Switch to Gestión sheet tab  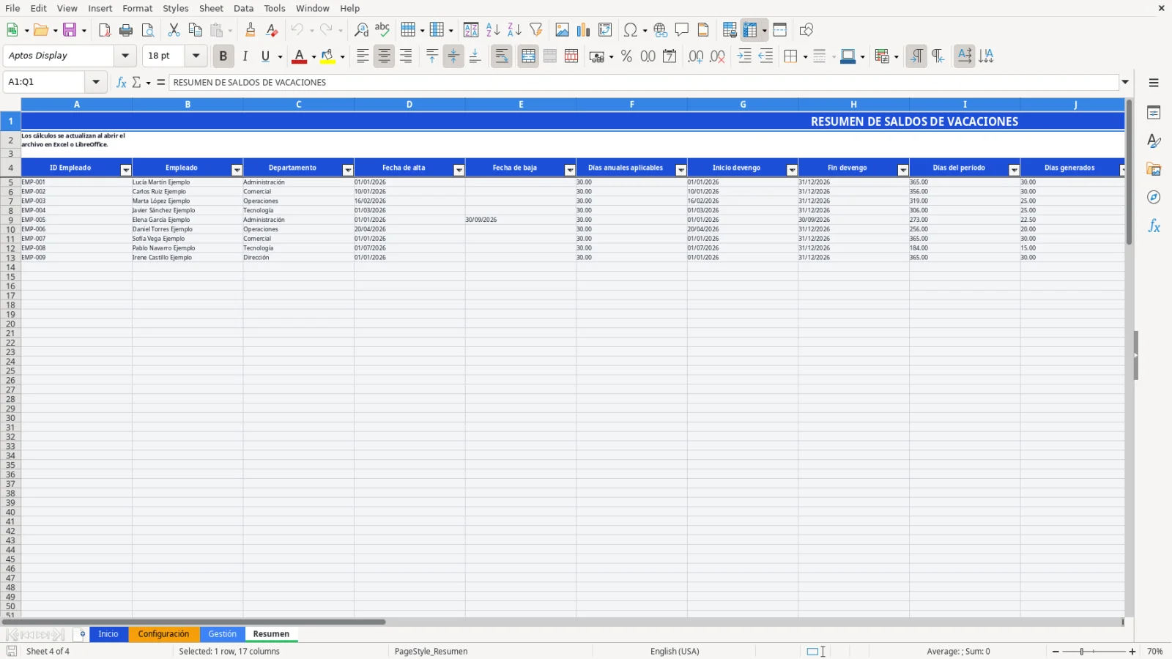coord(222,634)
